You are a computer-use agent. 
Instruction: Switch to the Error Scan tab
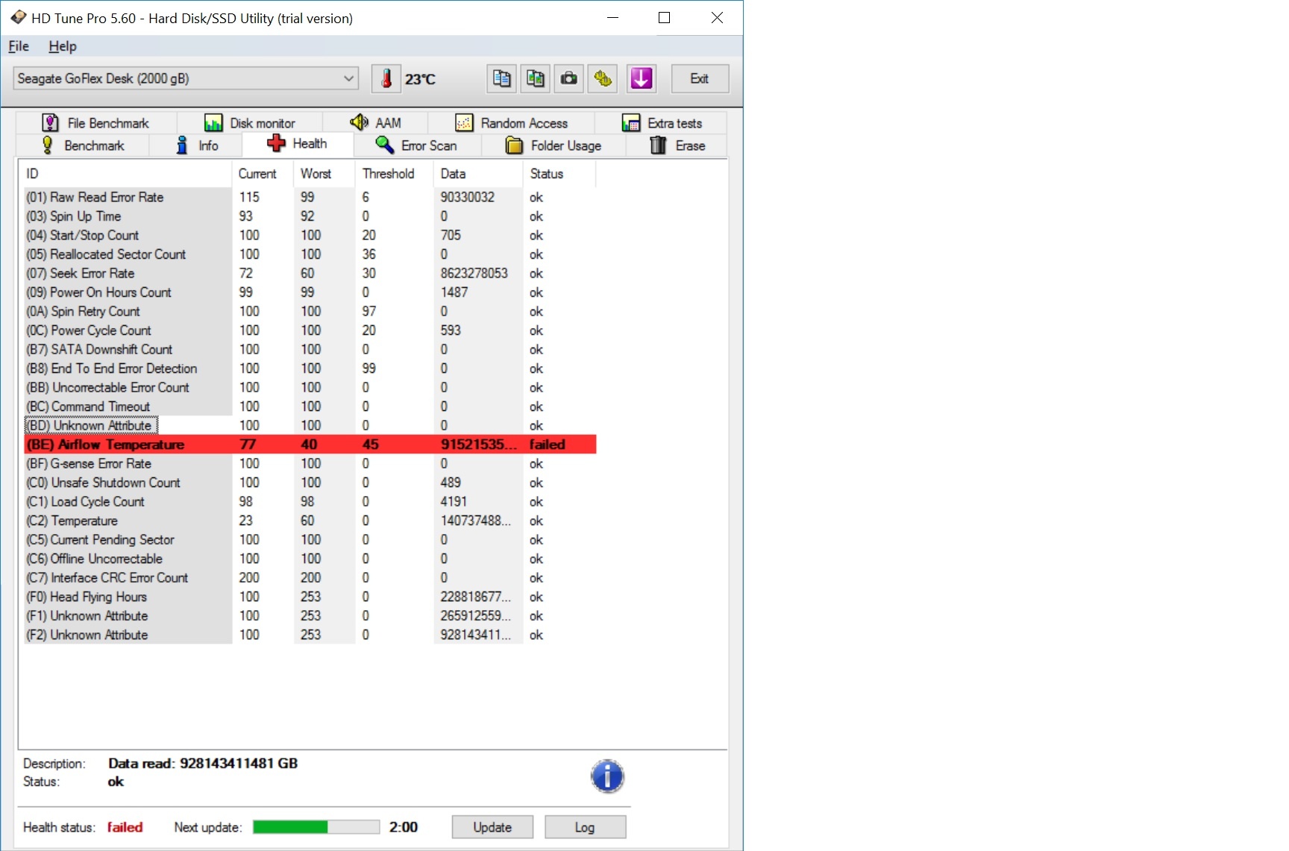(x=416, y=145)
